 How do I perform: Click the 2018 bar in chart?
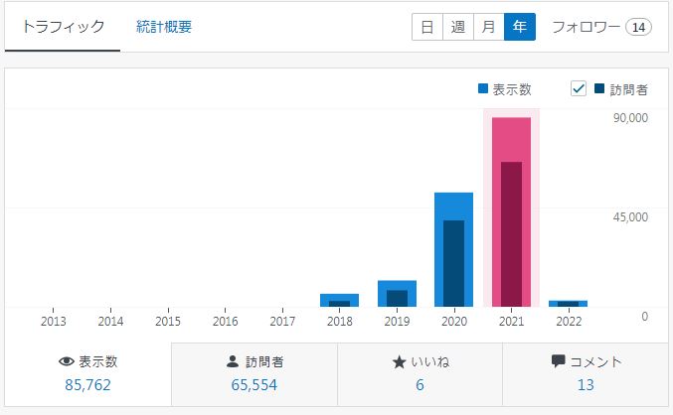339,300
